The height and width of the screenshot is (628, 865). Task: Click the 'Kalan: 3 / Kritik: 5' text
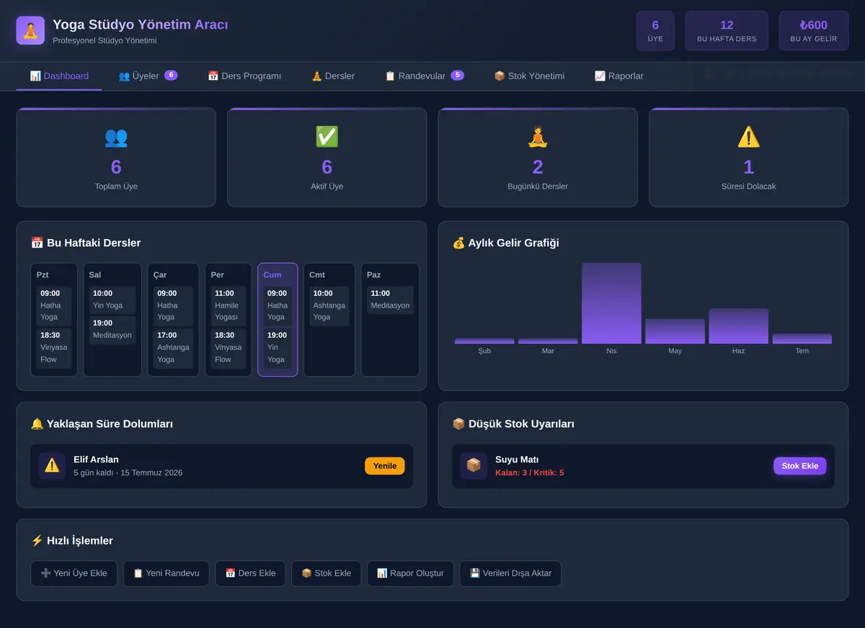click(530, 473)
